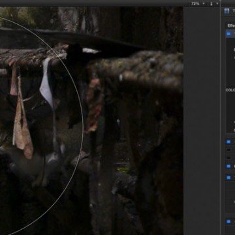Select the video inspector tab icon

227,11
